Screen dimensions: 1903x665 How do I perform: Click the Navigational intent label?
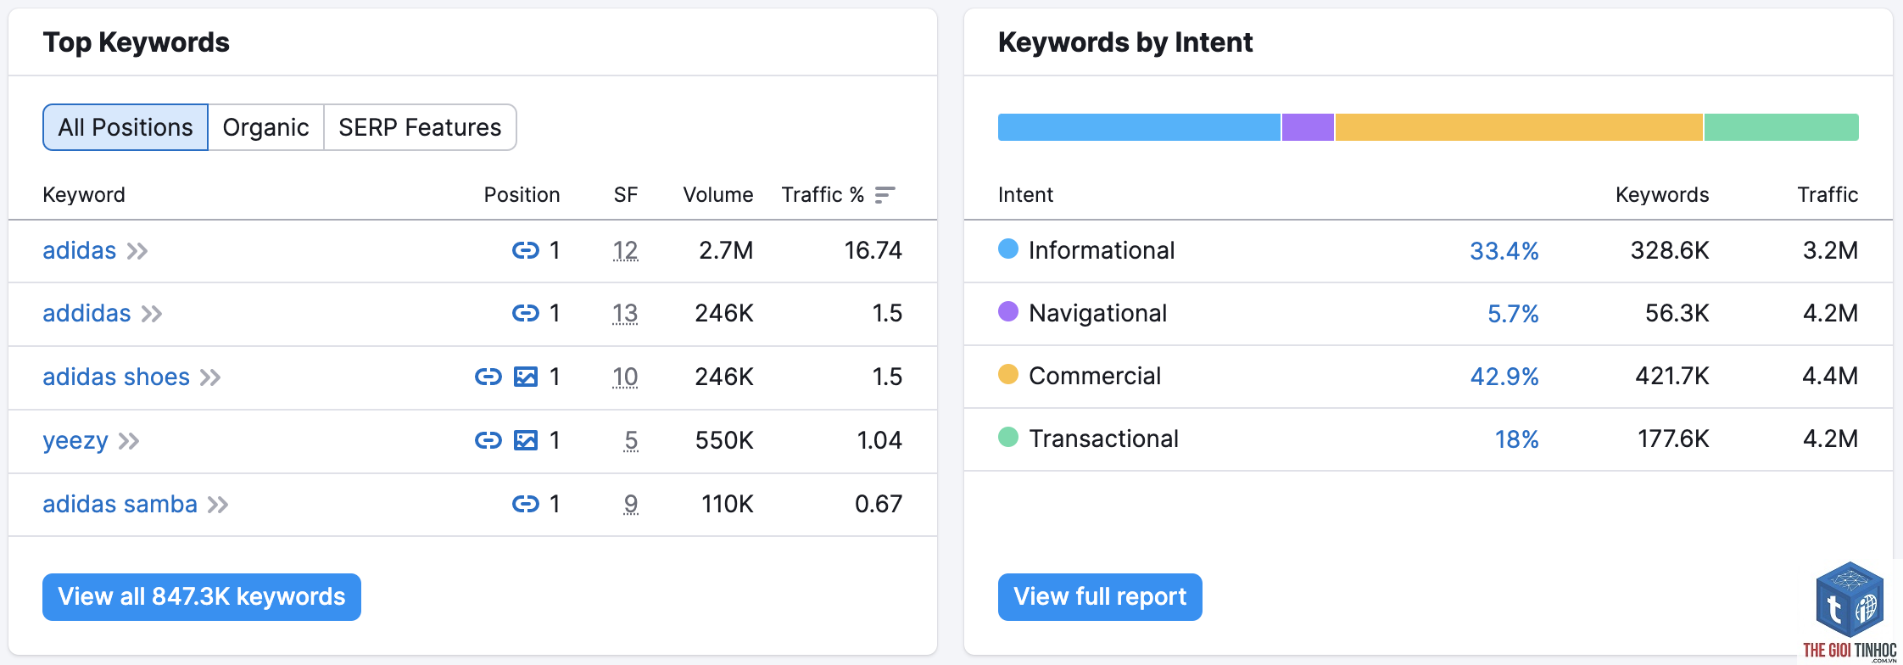[x=1097, y=313]
